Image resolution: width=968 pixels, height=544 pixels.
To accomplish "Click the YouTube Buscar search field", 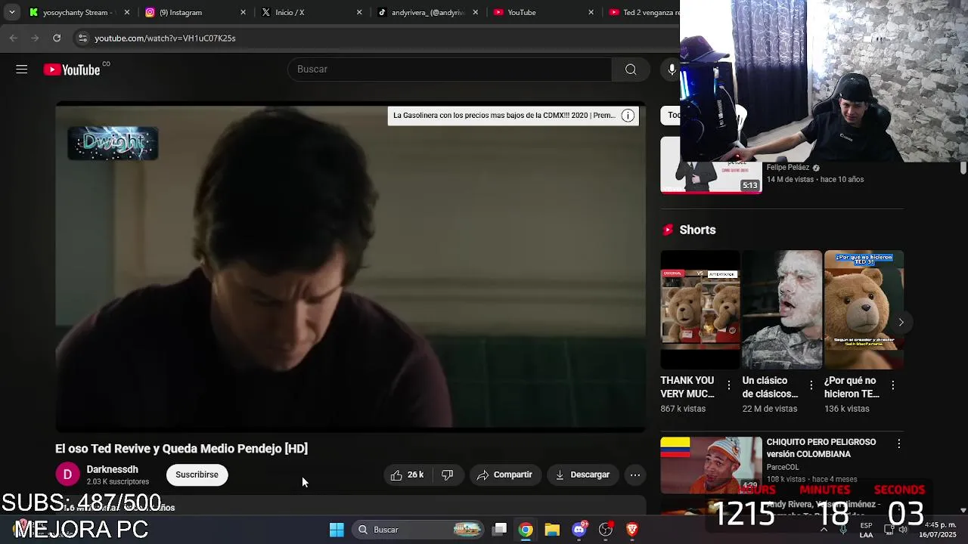I will (x=449, y=70).
